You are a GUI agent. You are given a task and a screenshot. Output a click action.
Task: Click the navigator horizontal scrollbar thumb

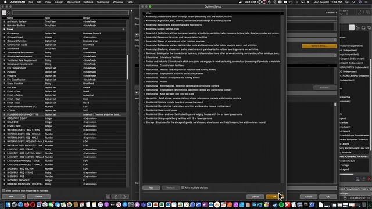(x=346, y=174)
